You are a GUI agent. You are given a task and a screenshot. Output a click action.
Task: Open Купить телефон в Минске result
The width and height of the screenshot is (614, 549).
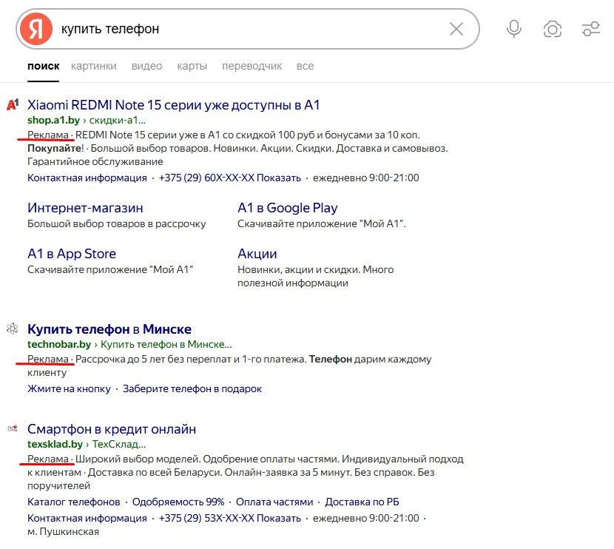[109, 329]
